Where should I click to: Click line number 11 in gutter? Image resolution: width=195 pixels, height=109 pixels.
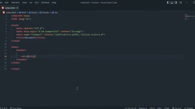point(5,47)
